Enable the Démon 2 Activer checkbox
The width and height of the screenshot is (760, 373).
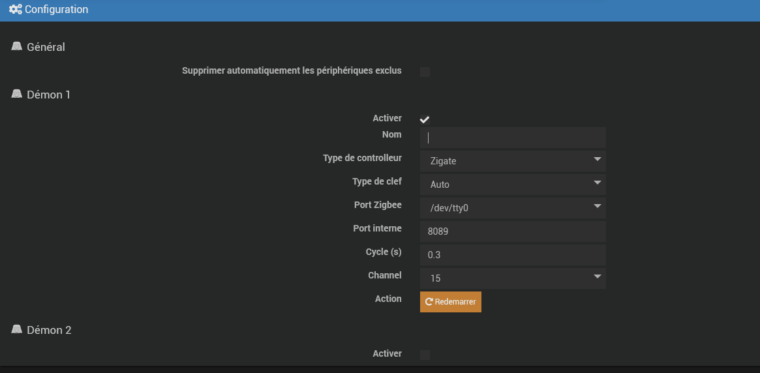tap(425, 355)
